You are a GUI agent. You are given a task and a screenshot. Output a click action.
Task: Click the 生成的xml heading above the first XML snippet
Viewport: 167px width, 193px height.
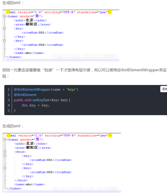pos(13,3)
